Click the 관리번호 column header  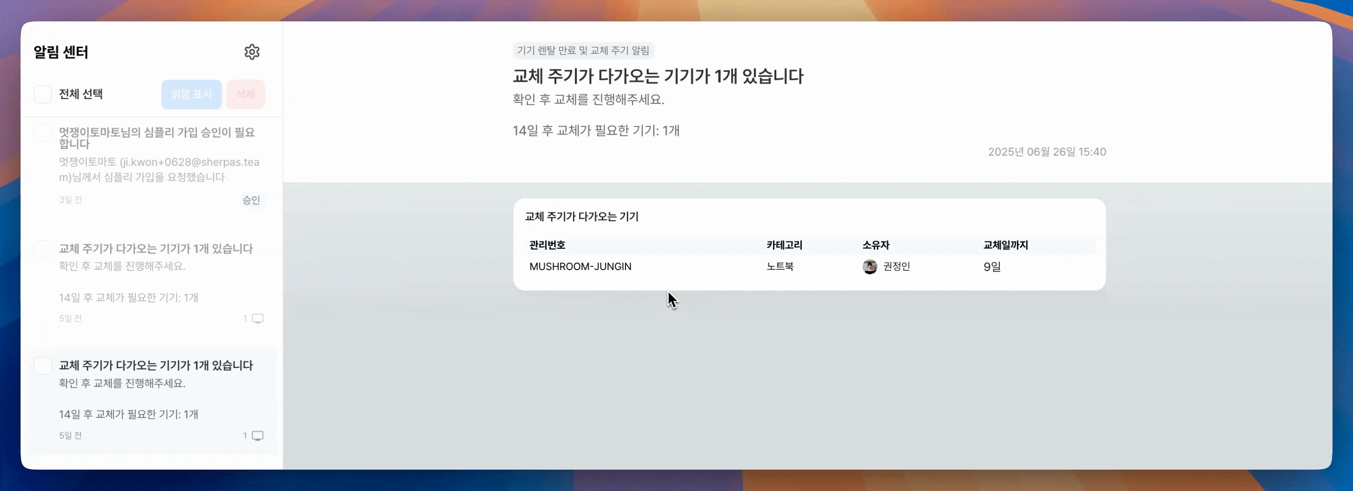(x=547, y=245)
